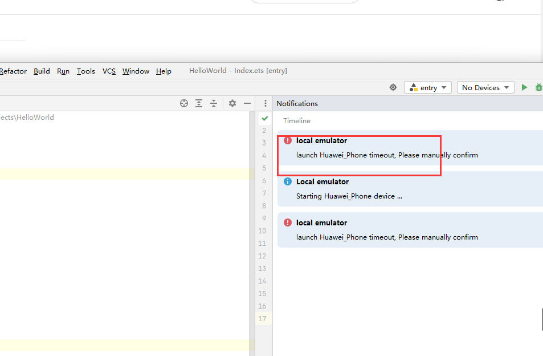Click the Expand All icon
543x356 pixels.
199,103
